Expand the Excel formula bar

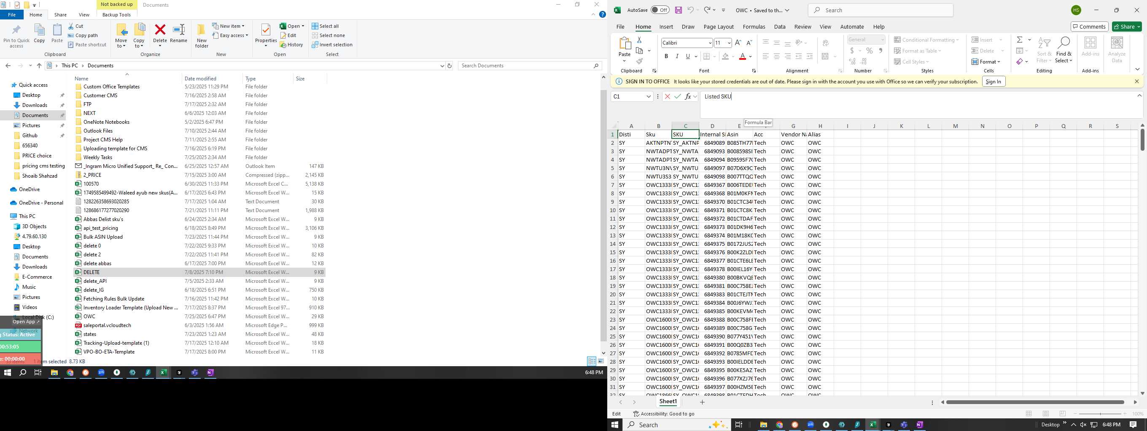pyautogui.click(x=1139, y=96)
